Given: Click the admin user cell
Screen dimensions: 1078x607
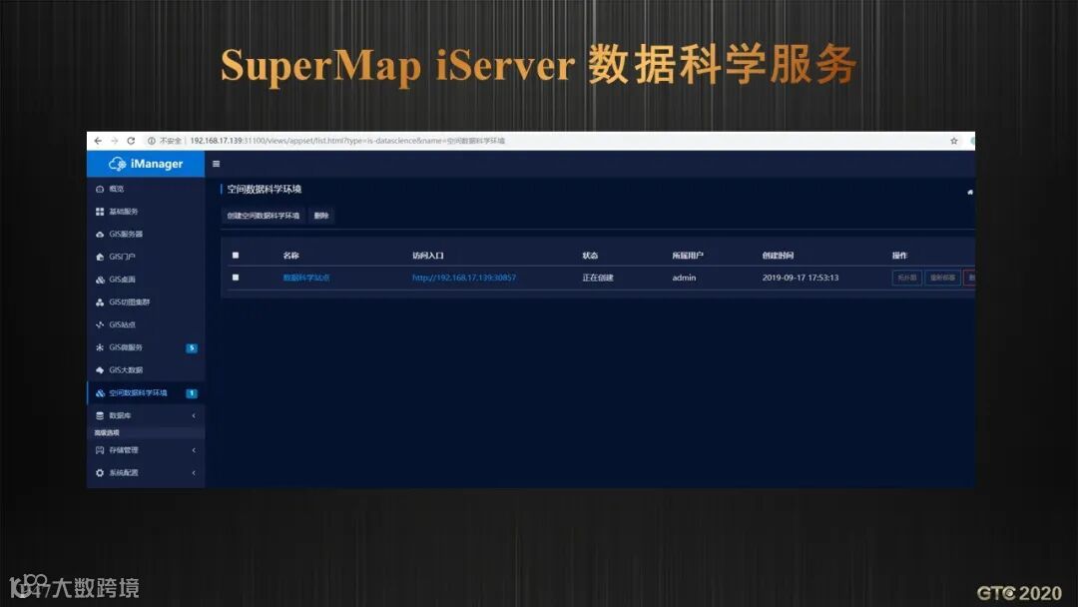Looking at the screenshot, I should 684,278.
